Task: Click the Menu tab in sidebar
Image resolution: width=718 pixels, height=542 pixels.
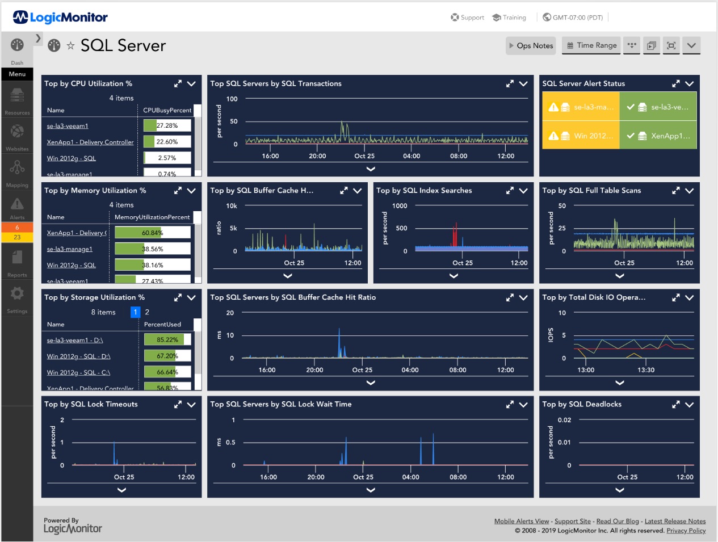Action: pyautogui.click(x=17, y=74)
